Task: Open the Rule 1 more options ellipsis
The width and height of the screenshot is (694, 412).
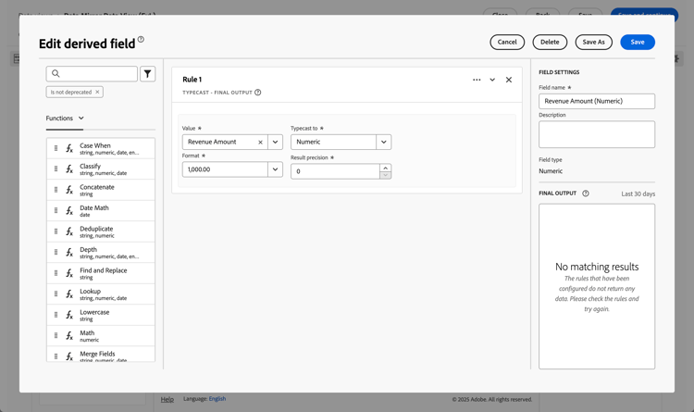Action: pyautogui.click(x=477, y=80)
